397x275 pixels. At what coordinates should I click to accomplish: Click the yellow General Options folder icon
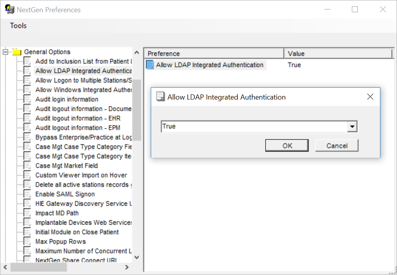(x=17, y=52)
